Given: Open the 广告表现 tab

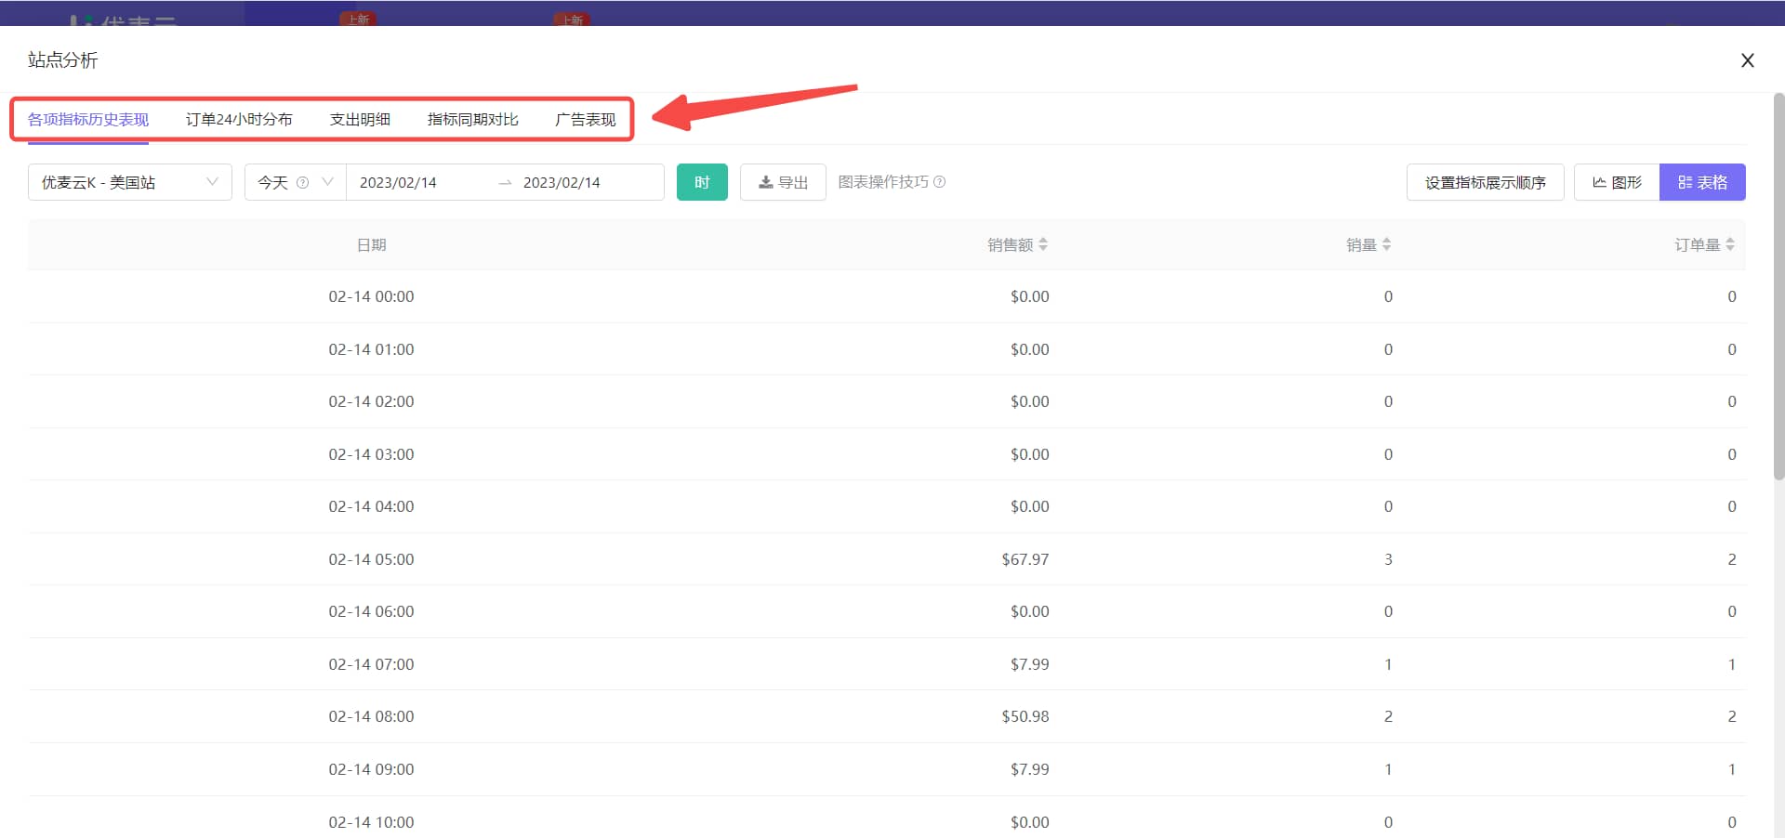Looking at the screenshot, I should click(585, 119).
